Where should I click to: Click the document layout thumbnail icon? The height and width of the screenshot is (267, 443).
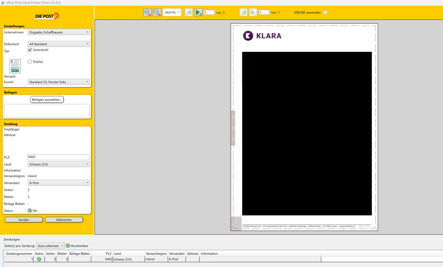15,66
